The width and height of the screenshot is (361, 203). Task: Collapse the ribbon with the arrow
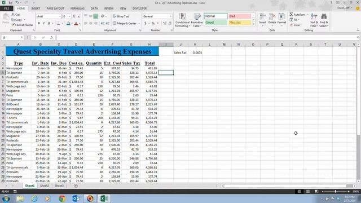tap(358, 30)
